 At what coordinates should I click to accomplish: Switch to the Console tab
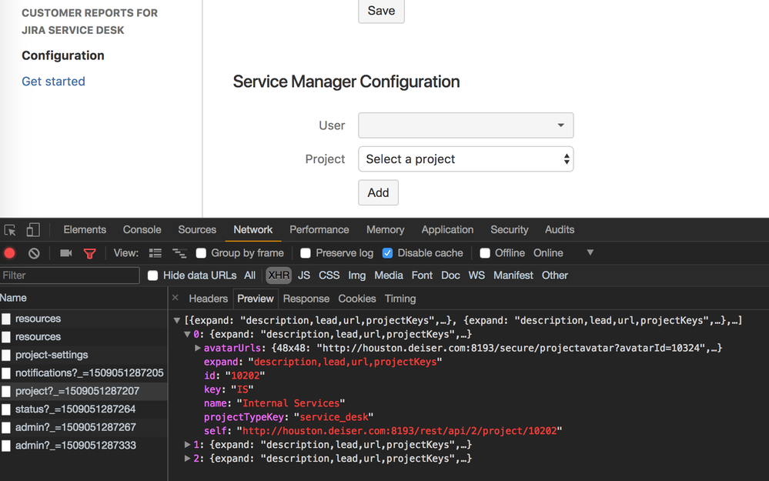click(x=142, y=229)
